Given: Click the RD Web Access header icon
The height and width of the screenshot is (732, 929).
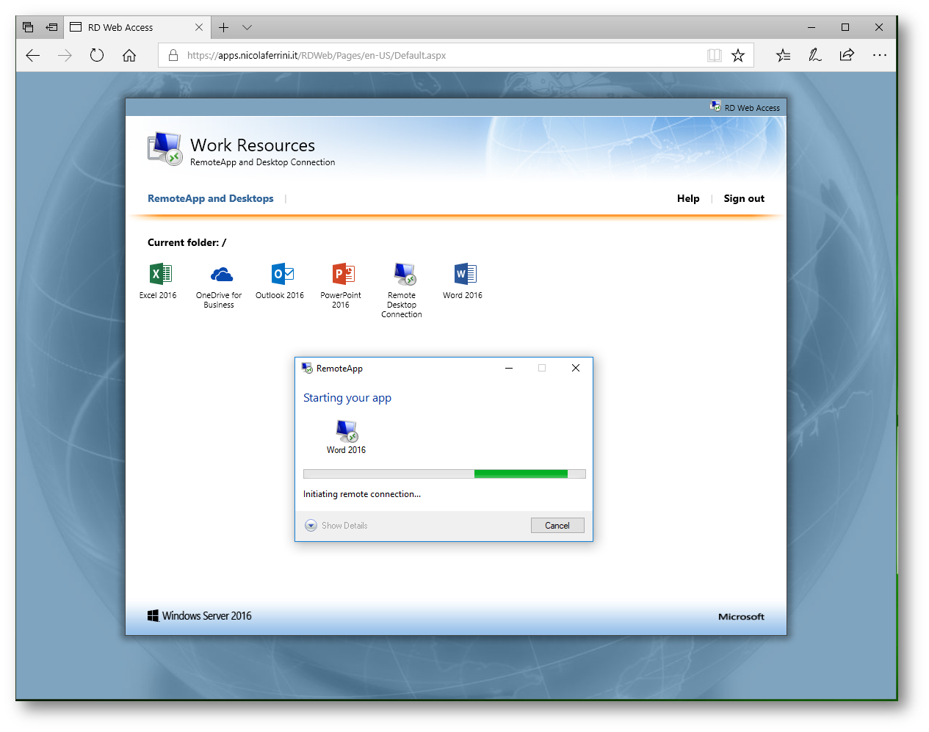Looking at the screenshot, I should point(715,106).
